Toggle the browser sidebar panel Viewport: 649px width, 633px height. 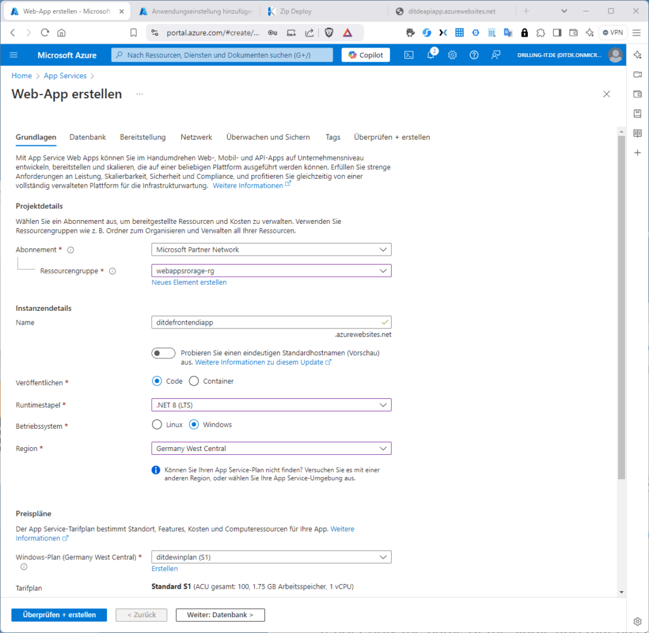557,33
